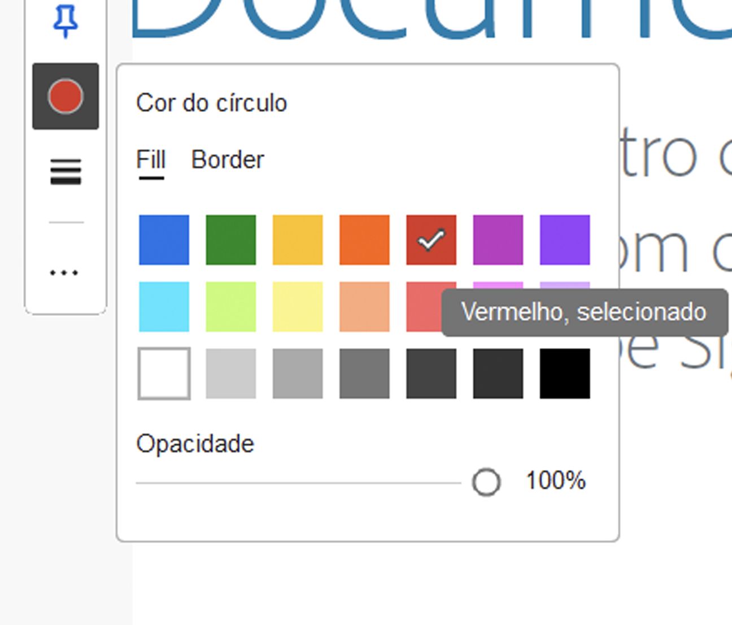This screenshot has height=625, width=732.
Task: Select the dark green fill color
Action: 231,240
